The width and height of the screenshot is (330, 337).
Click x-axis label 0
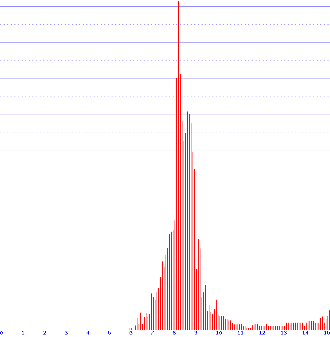[1, 333]
